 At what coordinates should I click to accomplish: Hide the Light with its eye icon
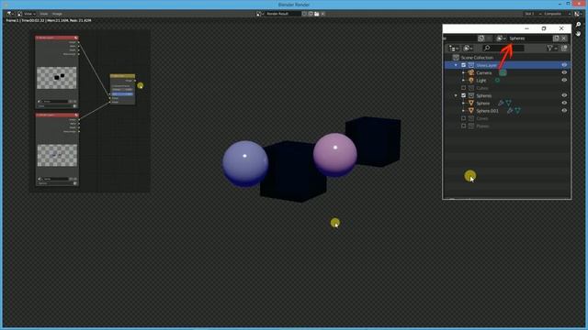tap(564, 80)
